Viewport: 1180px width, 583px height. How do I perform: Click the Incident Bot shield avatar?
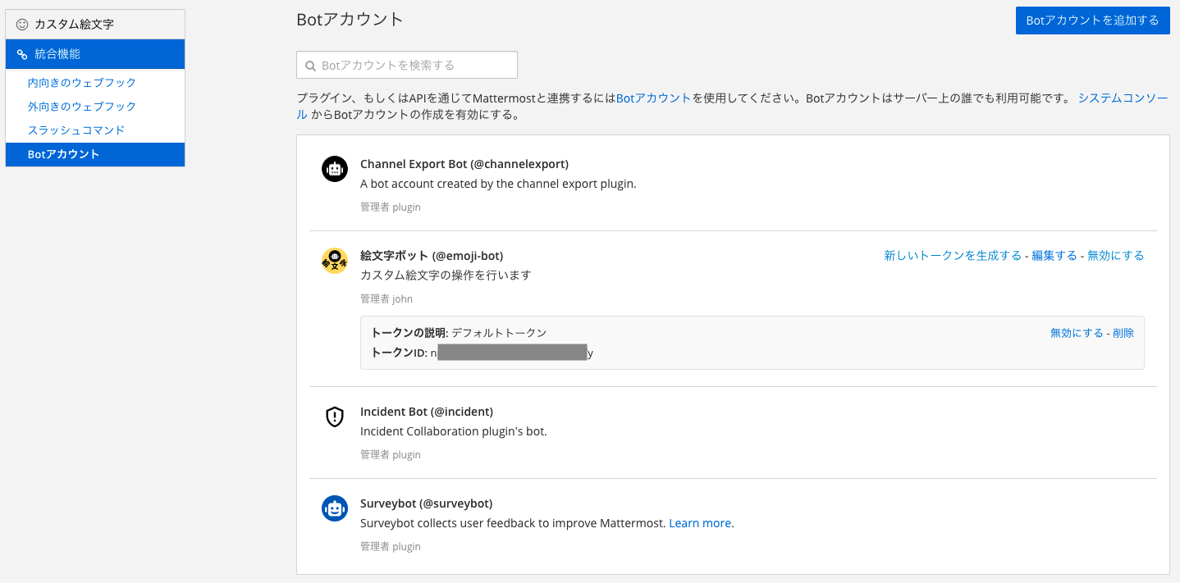coord(335,417)
